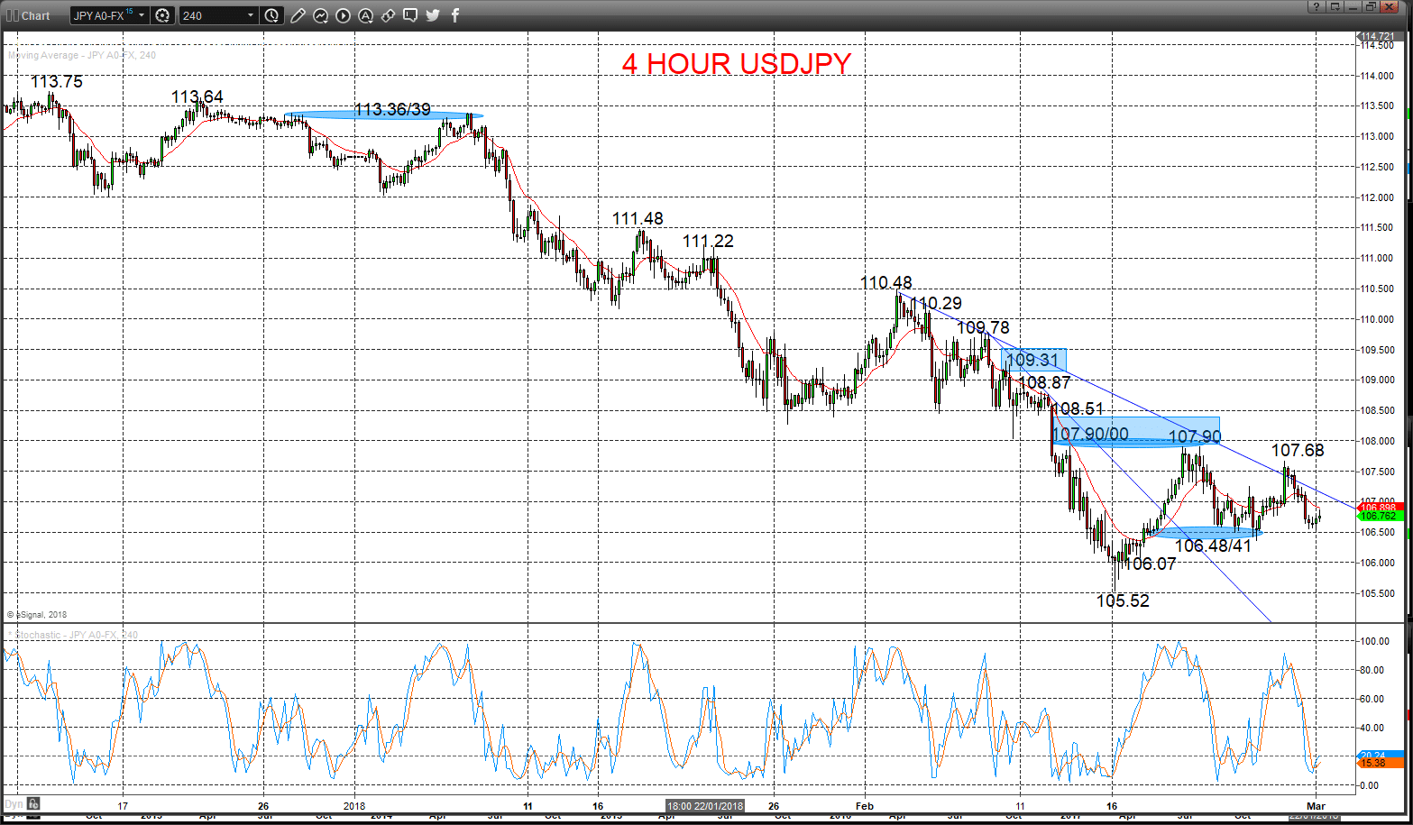This screenshot has width=1413, height=825.
Task: Click the 107.68 price annotation
Action: [x=1298, y=450]
